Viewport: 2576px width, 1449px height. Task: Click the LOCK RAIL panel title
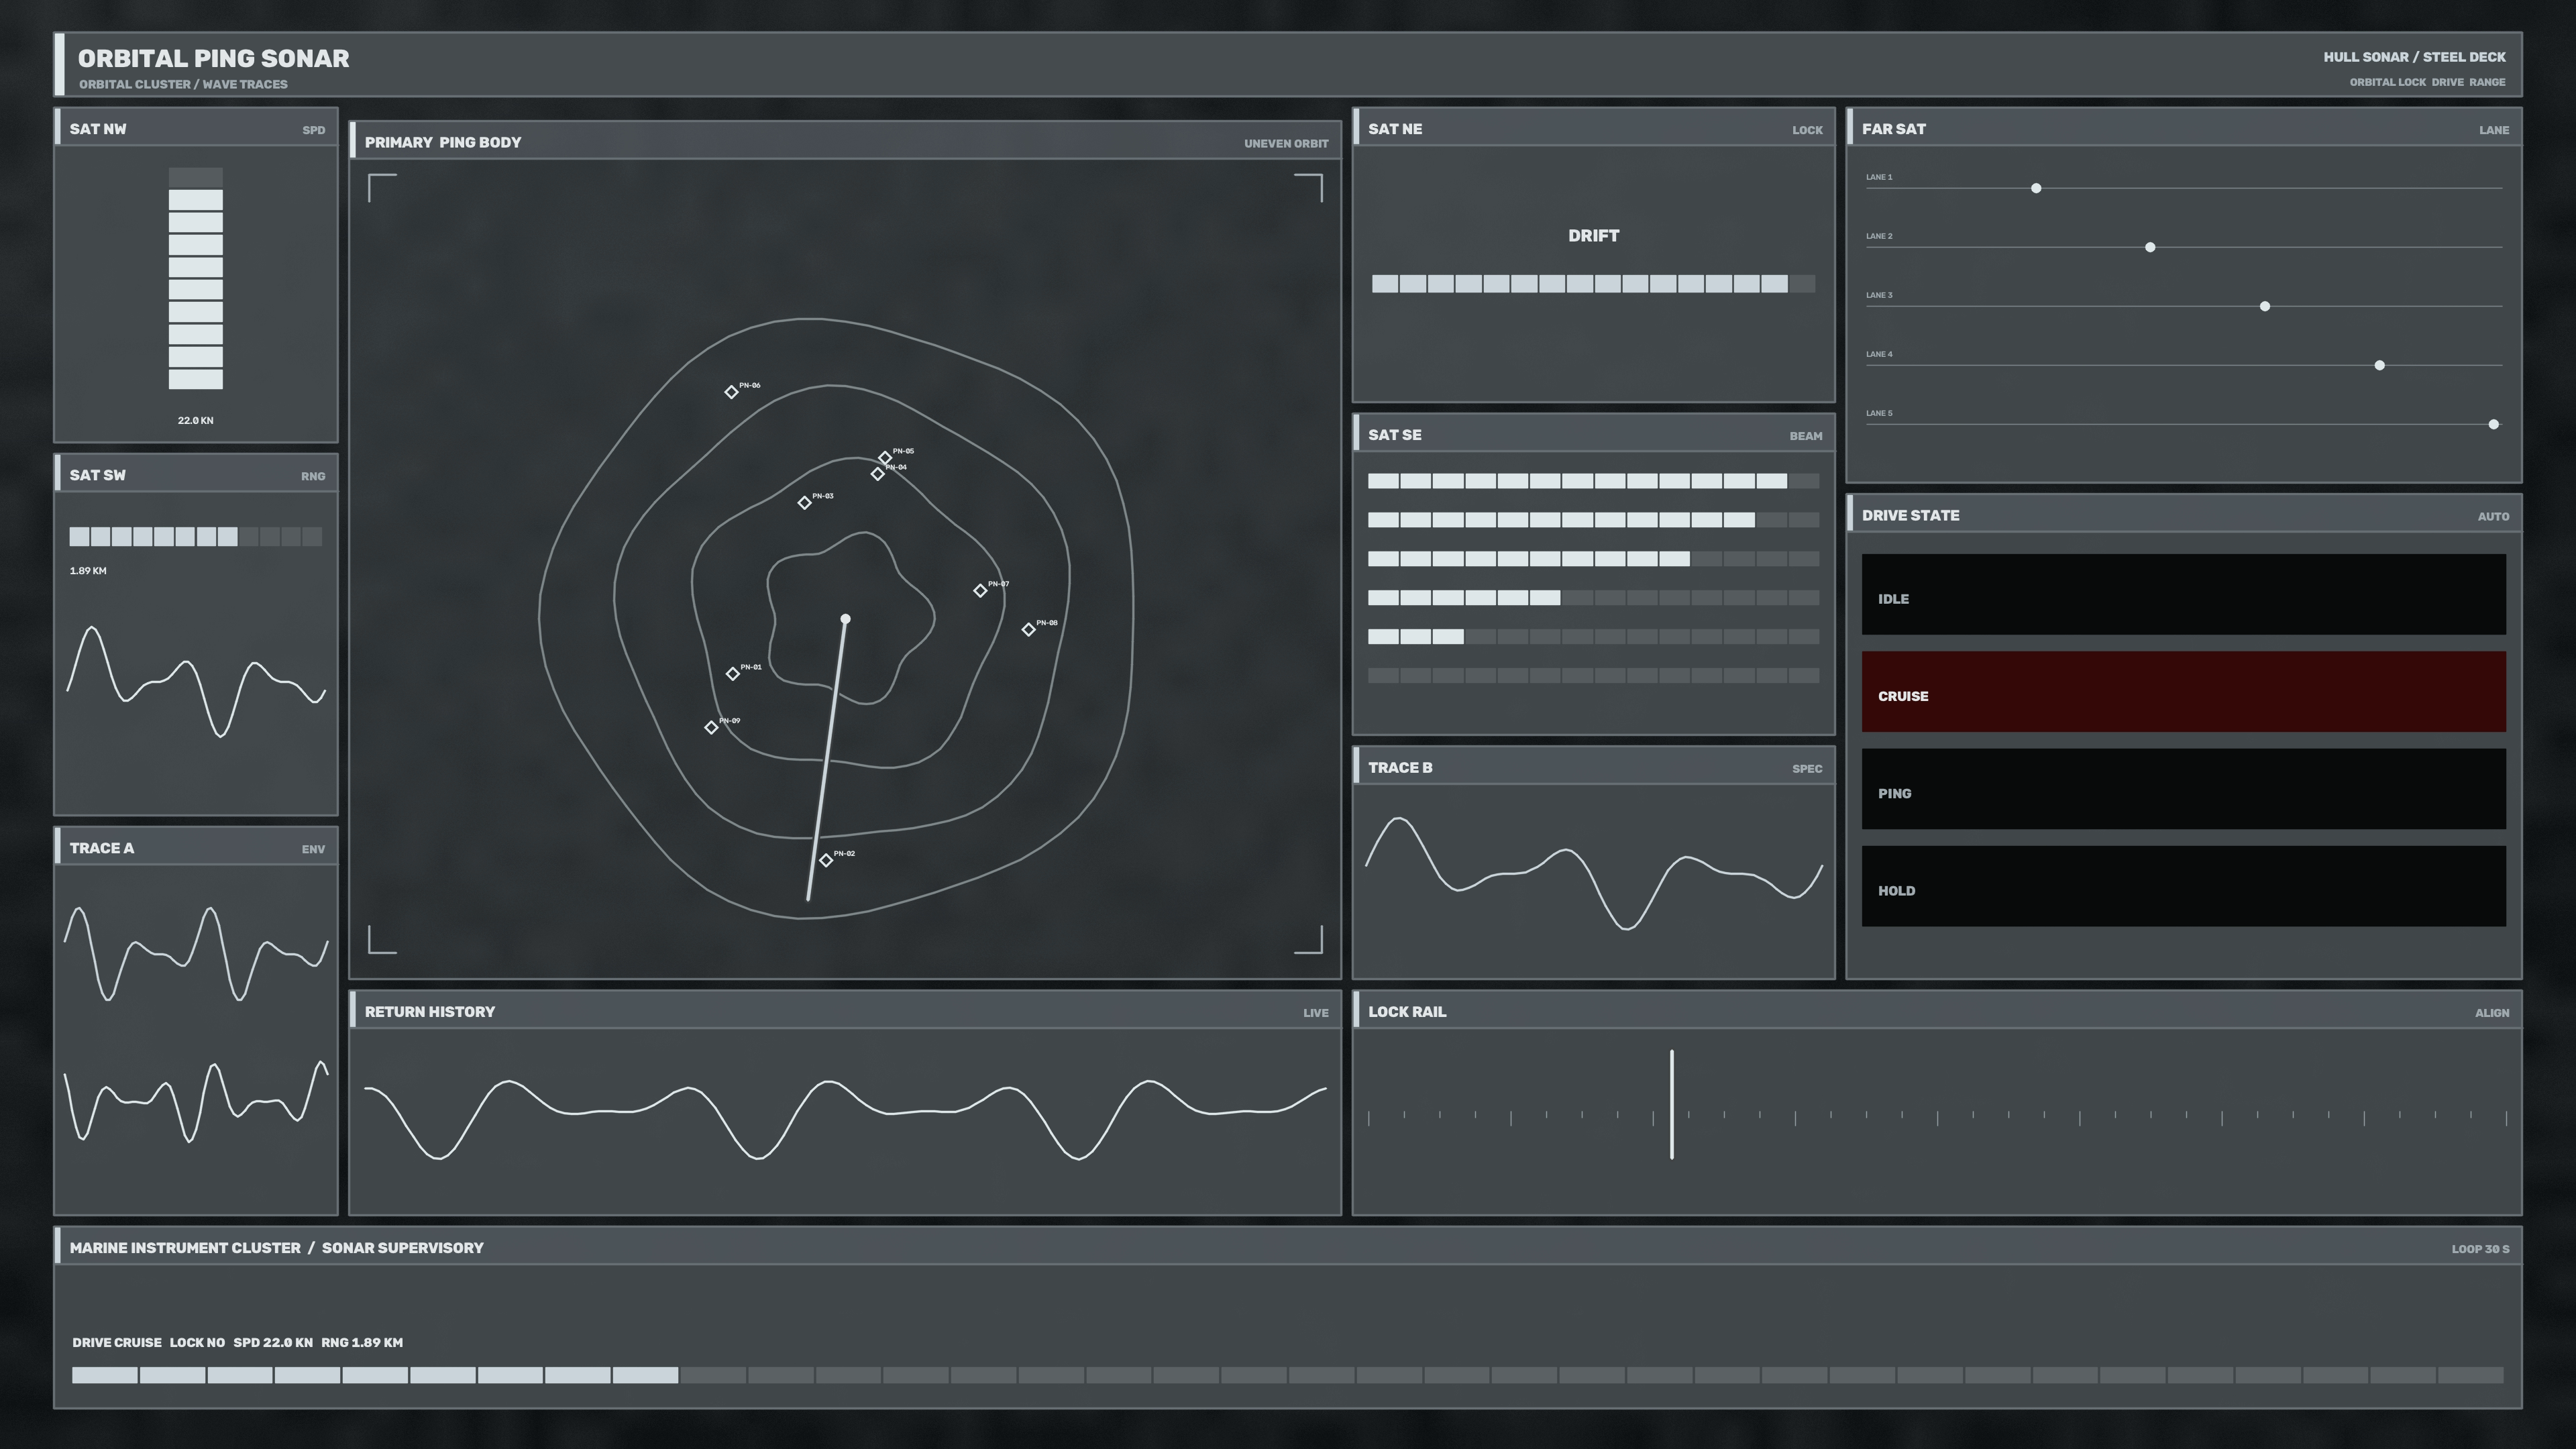coord(1407,1012)
